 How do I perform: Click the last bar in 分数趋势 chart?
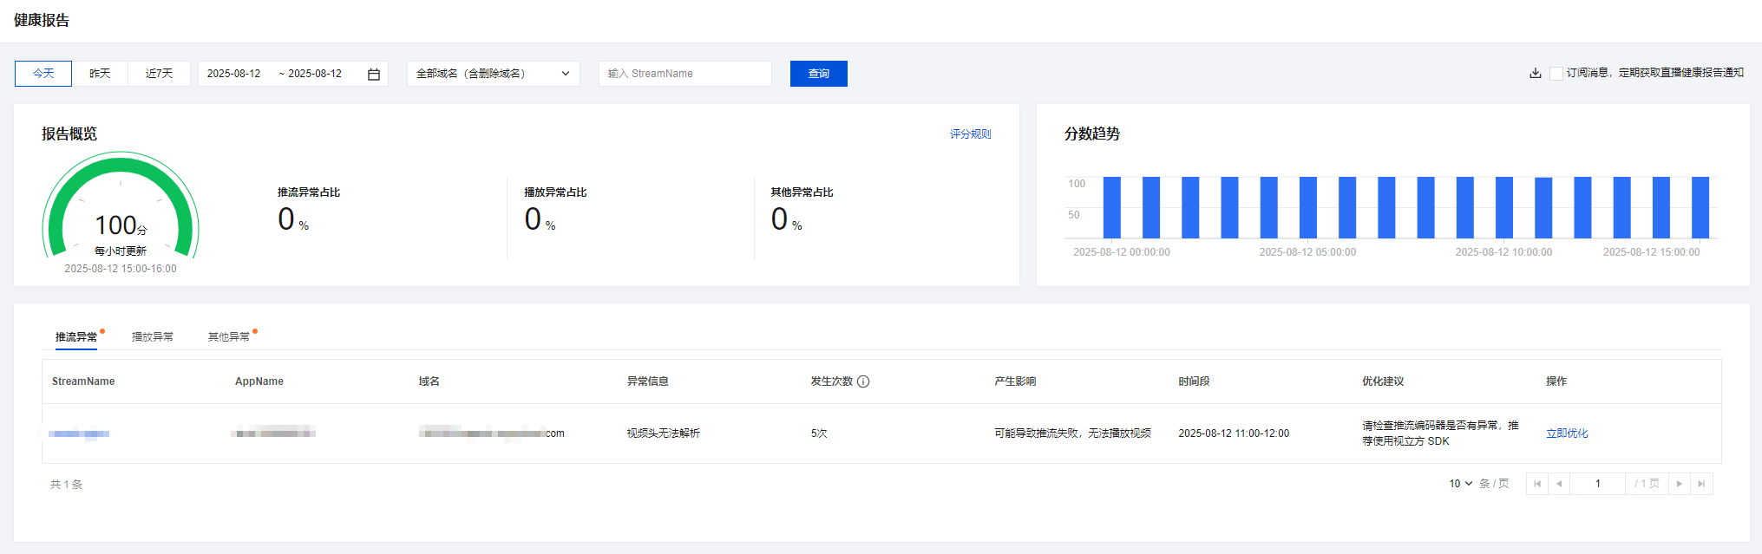[x=1700, y=207]
